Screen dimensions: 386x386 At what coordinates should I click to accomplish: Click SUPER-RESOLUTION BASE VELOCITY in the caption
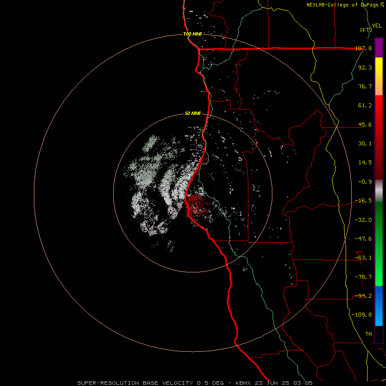pyautogui.click(x=135, y=383)
